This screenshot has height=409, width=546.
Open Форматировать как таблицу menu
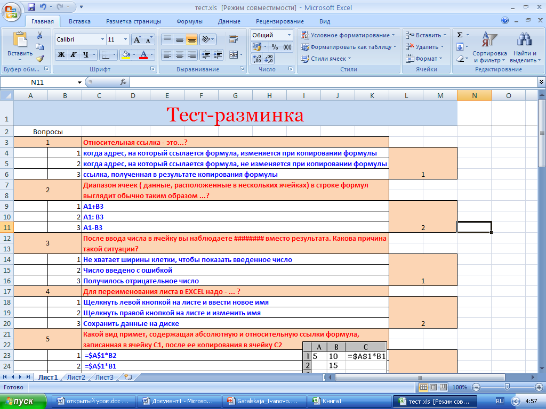[x=349, y=47]
